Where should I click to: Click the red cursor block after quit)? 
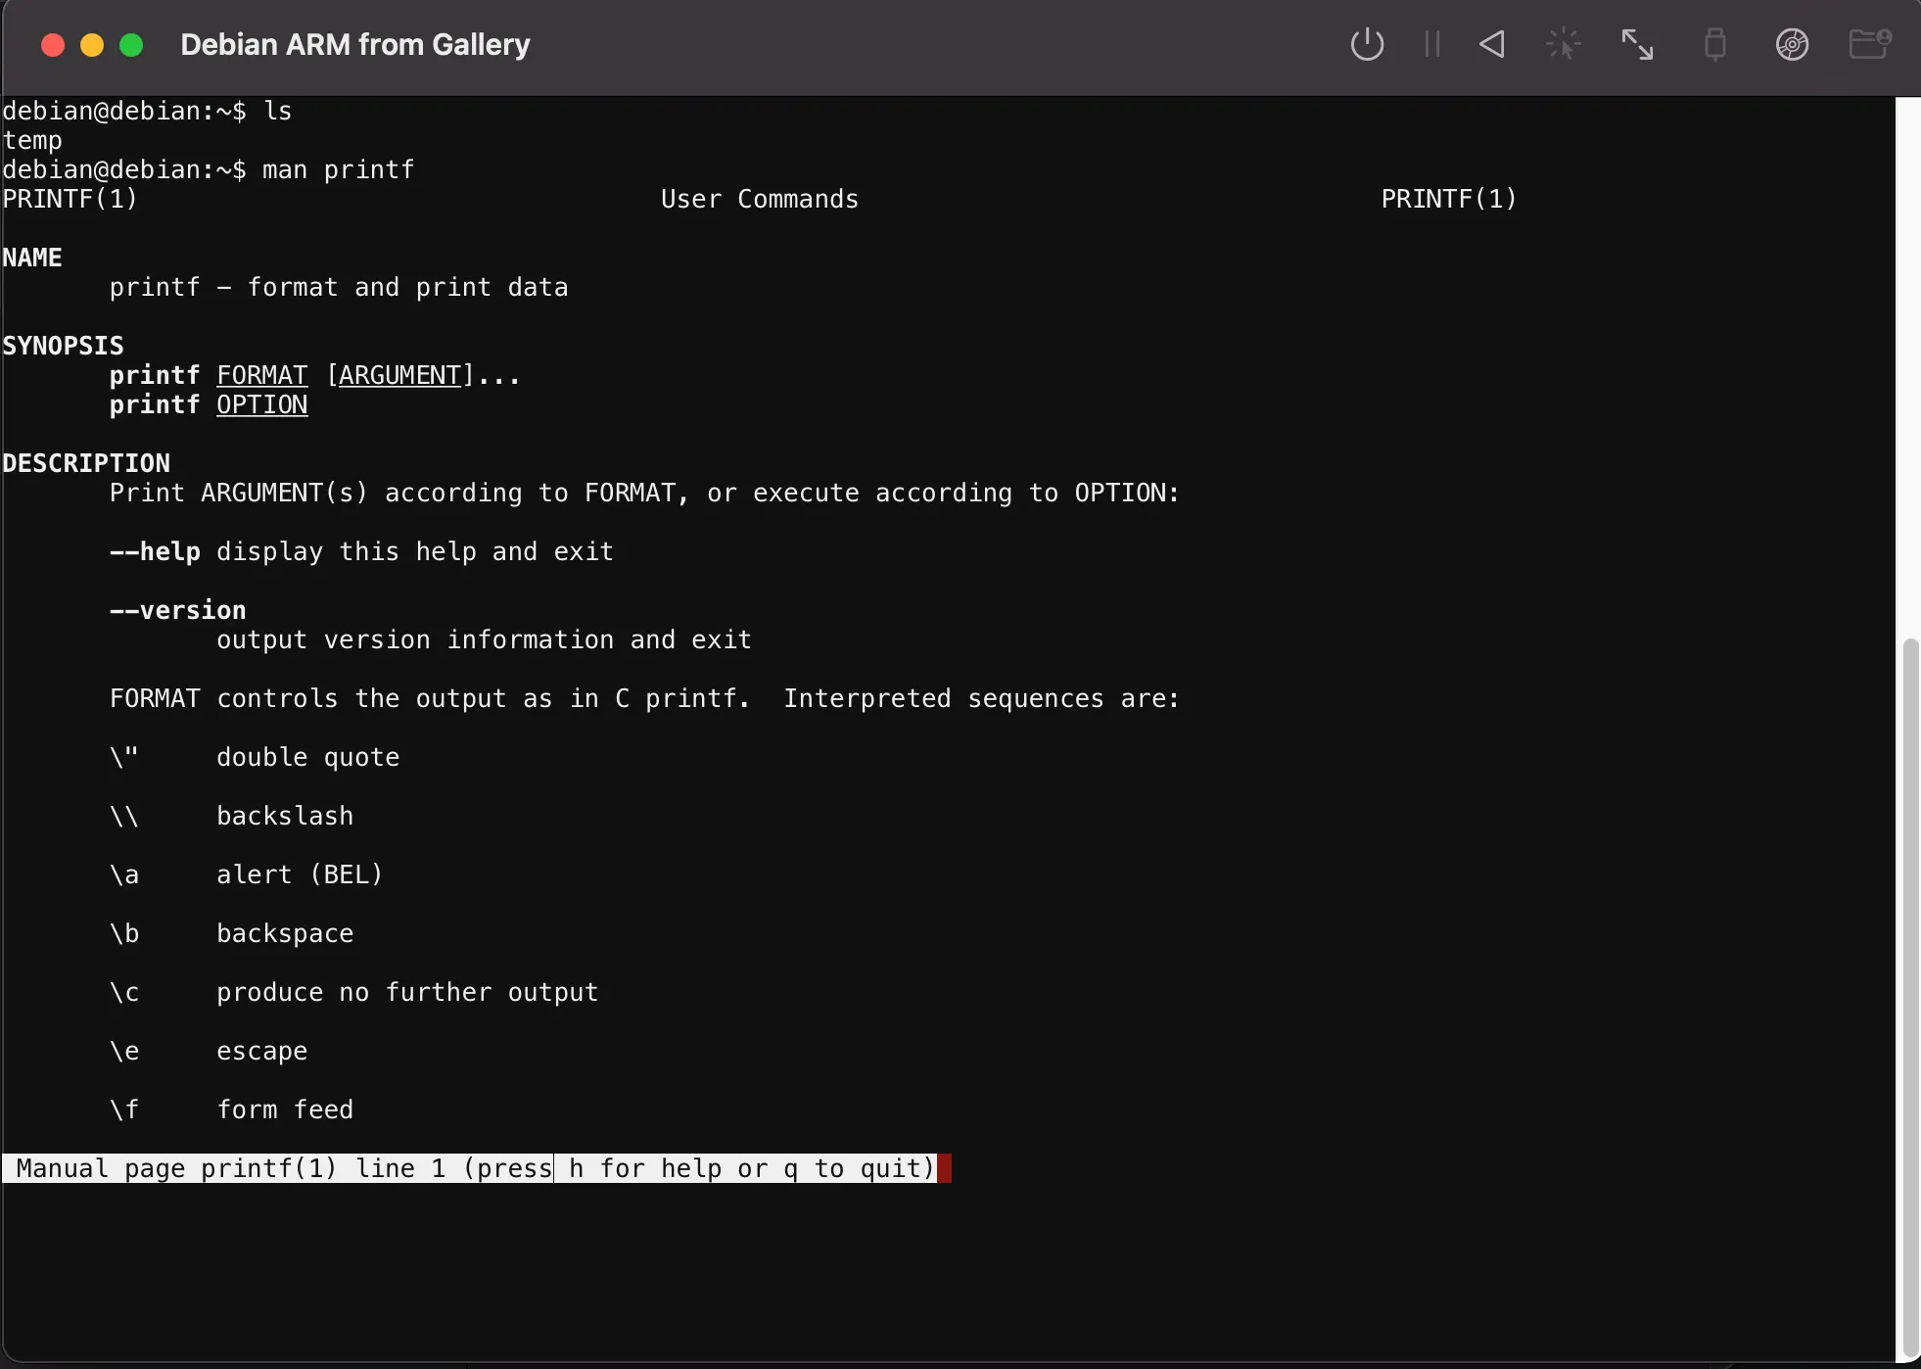coord(945,1168)
